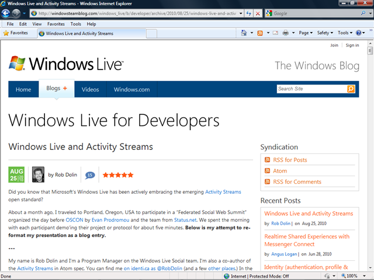
Task: Open the Favorites menu
Action: pos(56,24)
